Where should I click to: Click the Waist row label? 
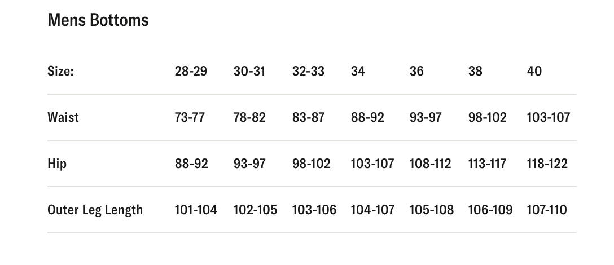point(63,118)
